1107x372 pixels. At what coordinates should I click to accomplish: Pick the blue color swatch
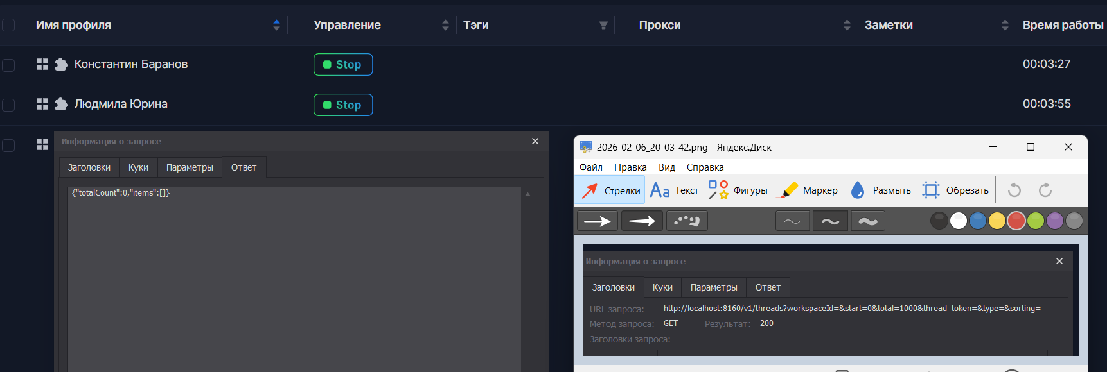point(977,221)
